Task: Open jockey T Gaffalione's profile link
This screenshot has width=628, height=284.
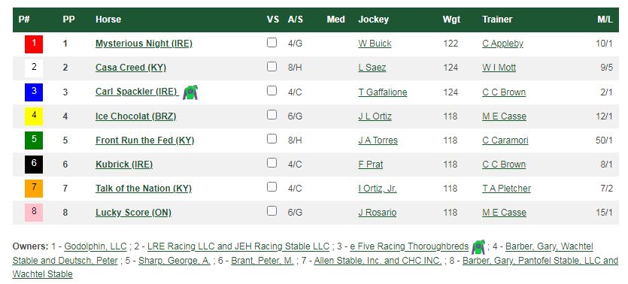Action: pyautogui.click(x=383, y=92)
